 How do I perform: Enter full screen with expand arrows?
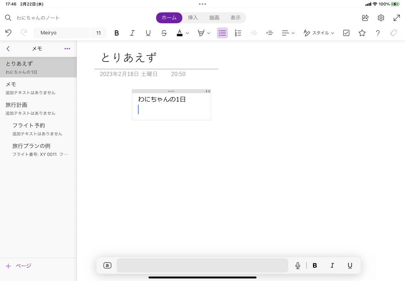397,18
